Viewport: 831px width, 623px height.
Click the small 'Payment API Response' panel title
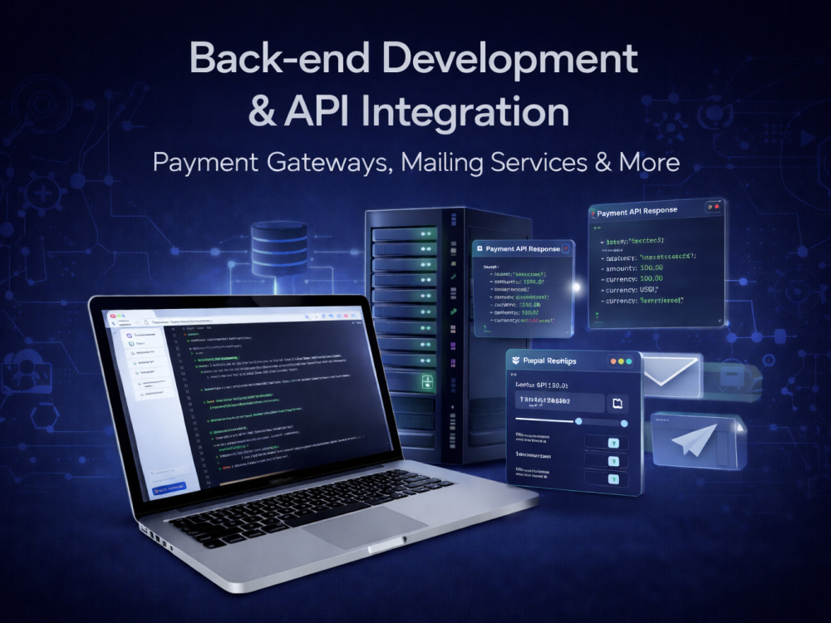click(523, 248)
